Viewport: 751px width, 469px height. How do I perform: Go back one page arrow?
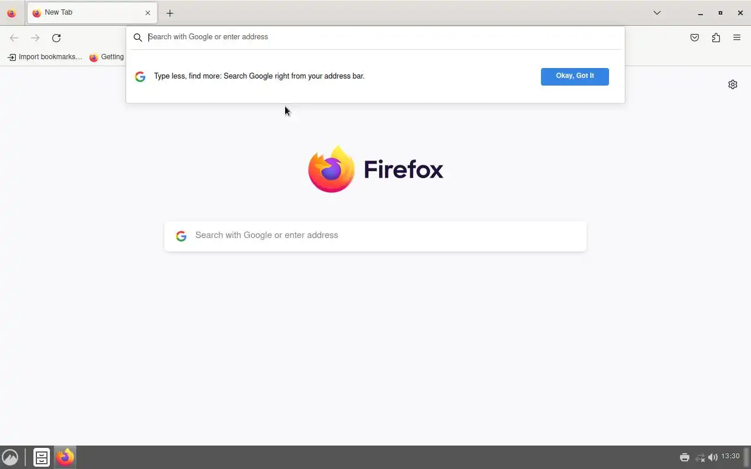[x=14, y=38]
